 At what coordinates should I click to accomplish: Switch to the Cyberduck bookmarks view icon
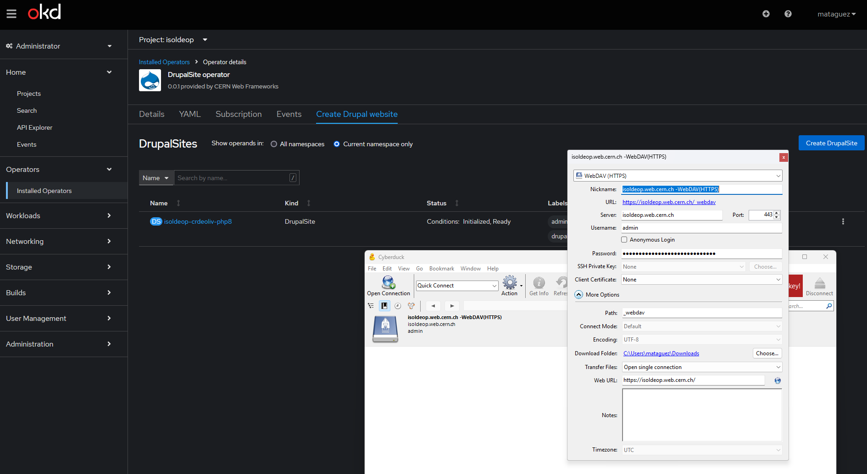384,306
